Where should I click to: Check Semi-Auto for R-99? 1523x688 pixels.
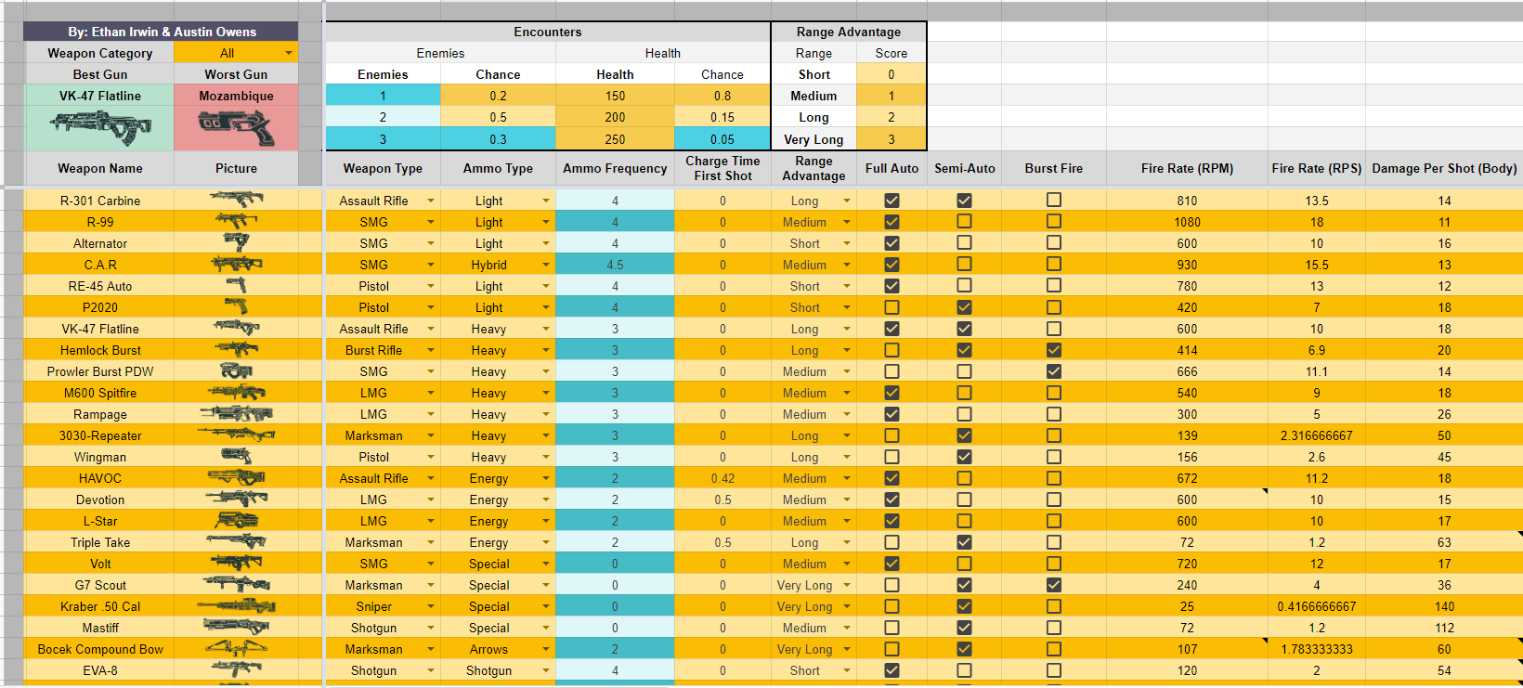(964, 221)
